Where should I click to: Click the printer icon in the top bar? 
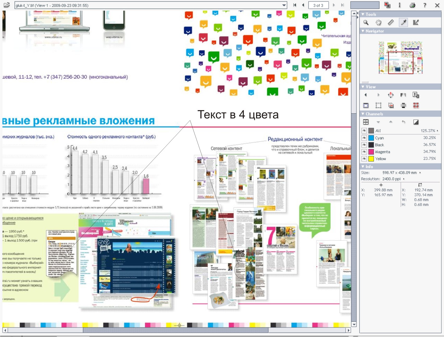click(x=412, y=5)
